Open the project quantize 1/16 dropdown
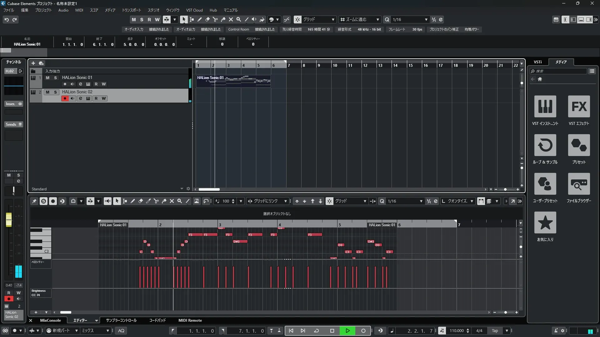 426,20
